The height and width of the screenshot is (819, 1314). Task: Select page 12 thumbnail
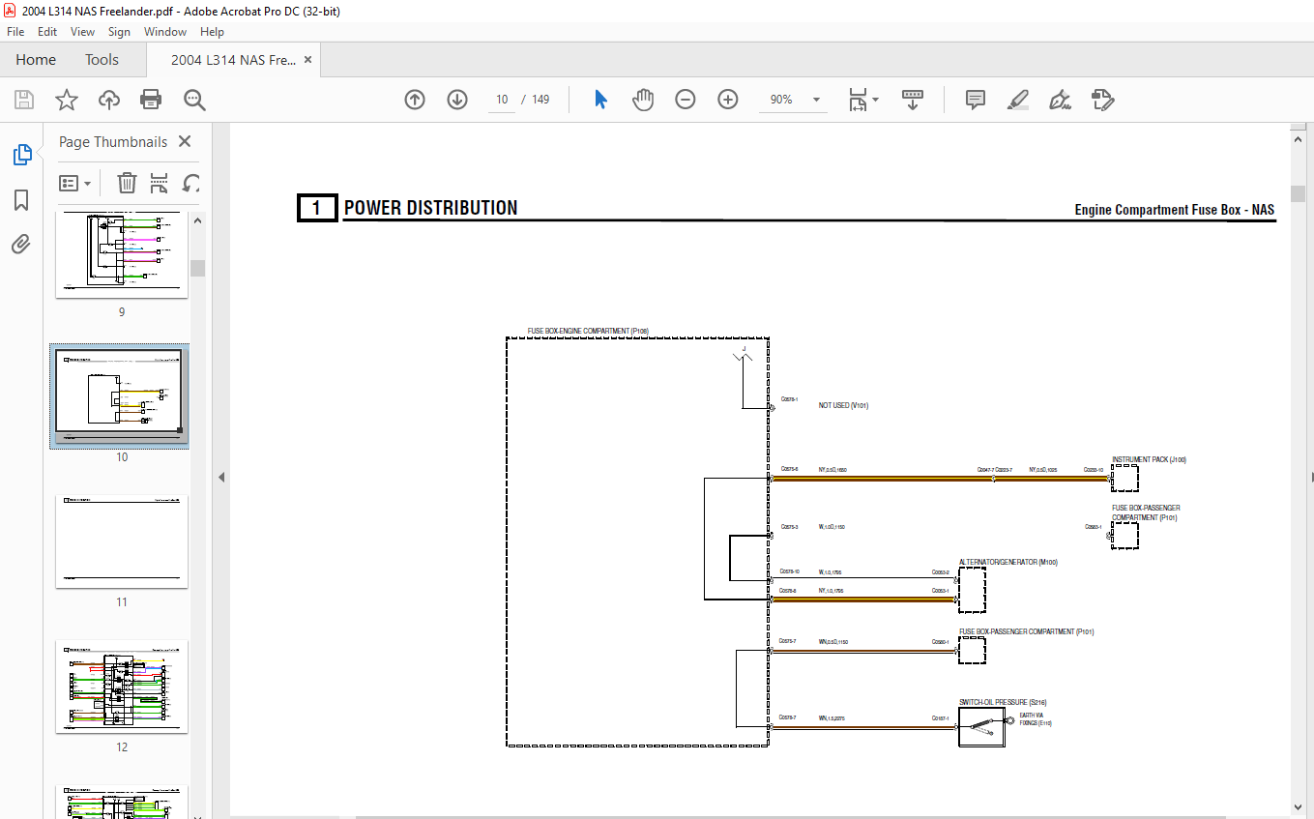point(122,687)
